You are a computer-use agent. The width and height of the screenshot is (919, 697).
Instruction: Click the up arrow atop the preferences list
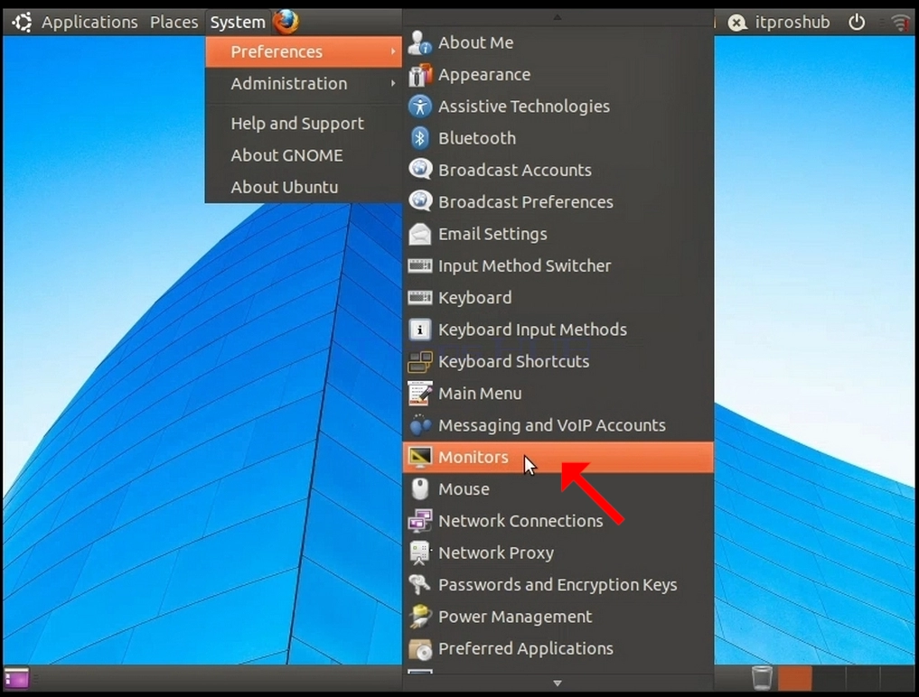pyautogui.click(x=558, y=17)
